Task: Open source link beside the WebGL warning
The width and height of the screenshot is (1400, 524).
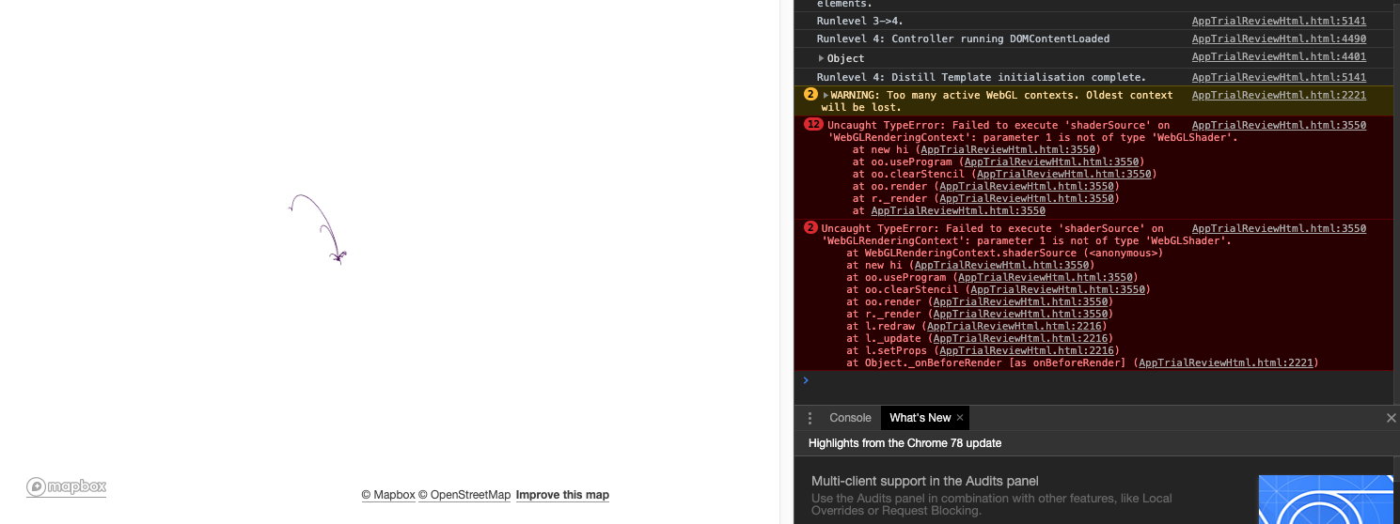Action: [x=1279, y=95]
